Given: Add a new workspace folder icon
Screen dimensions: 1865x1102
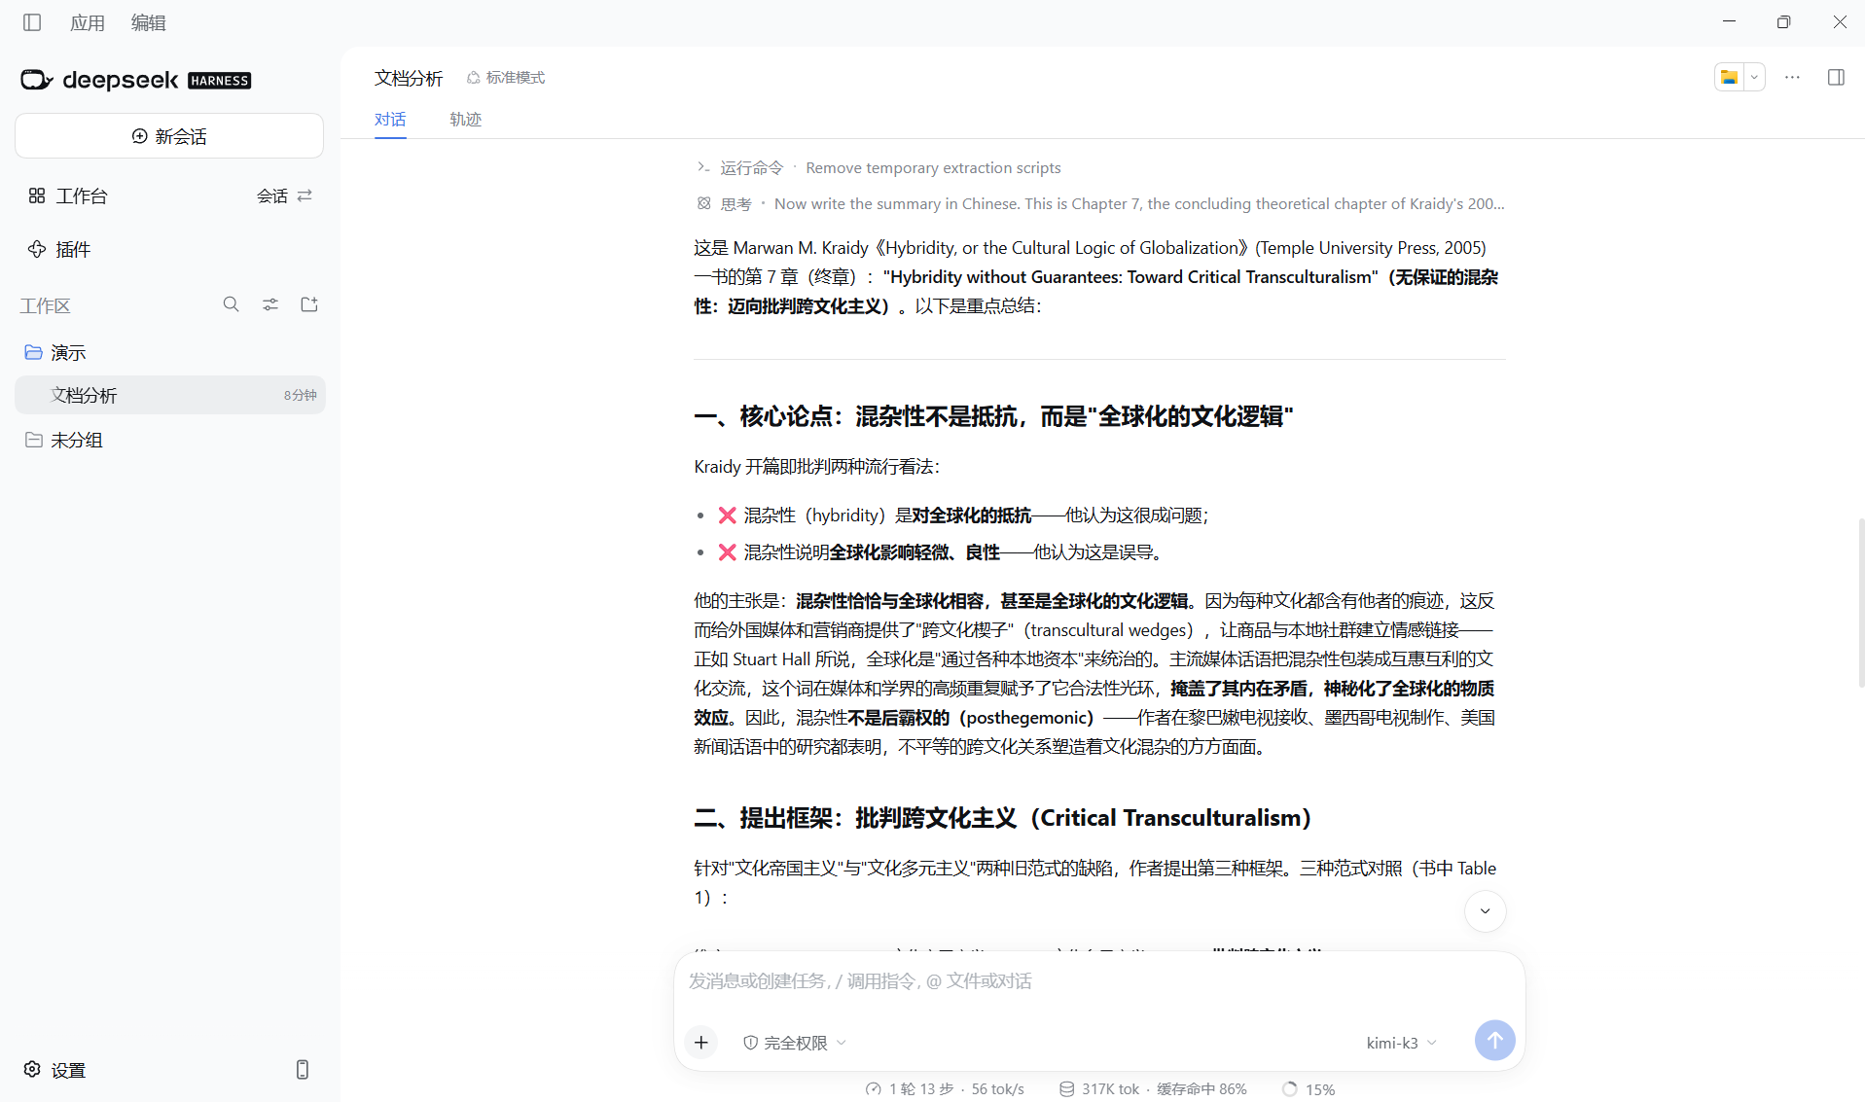Looking at the screenshot, I should pos(309,304).
